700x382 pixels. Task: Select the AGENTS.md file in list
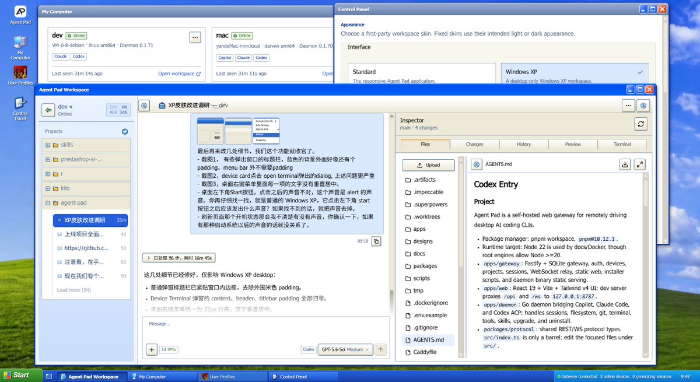pos(429,340)
